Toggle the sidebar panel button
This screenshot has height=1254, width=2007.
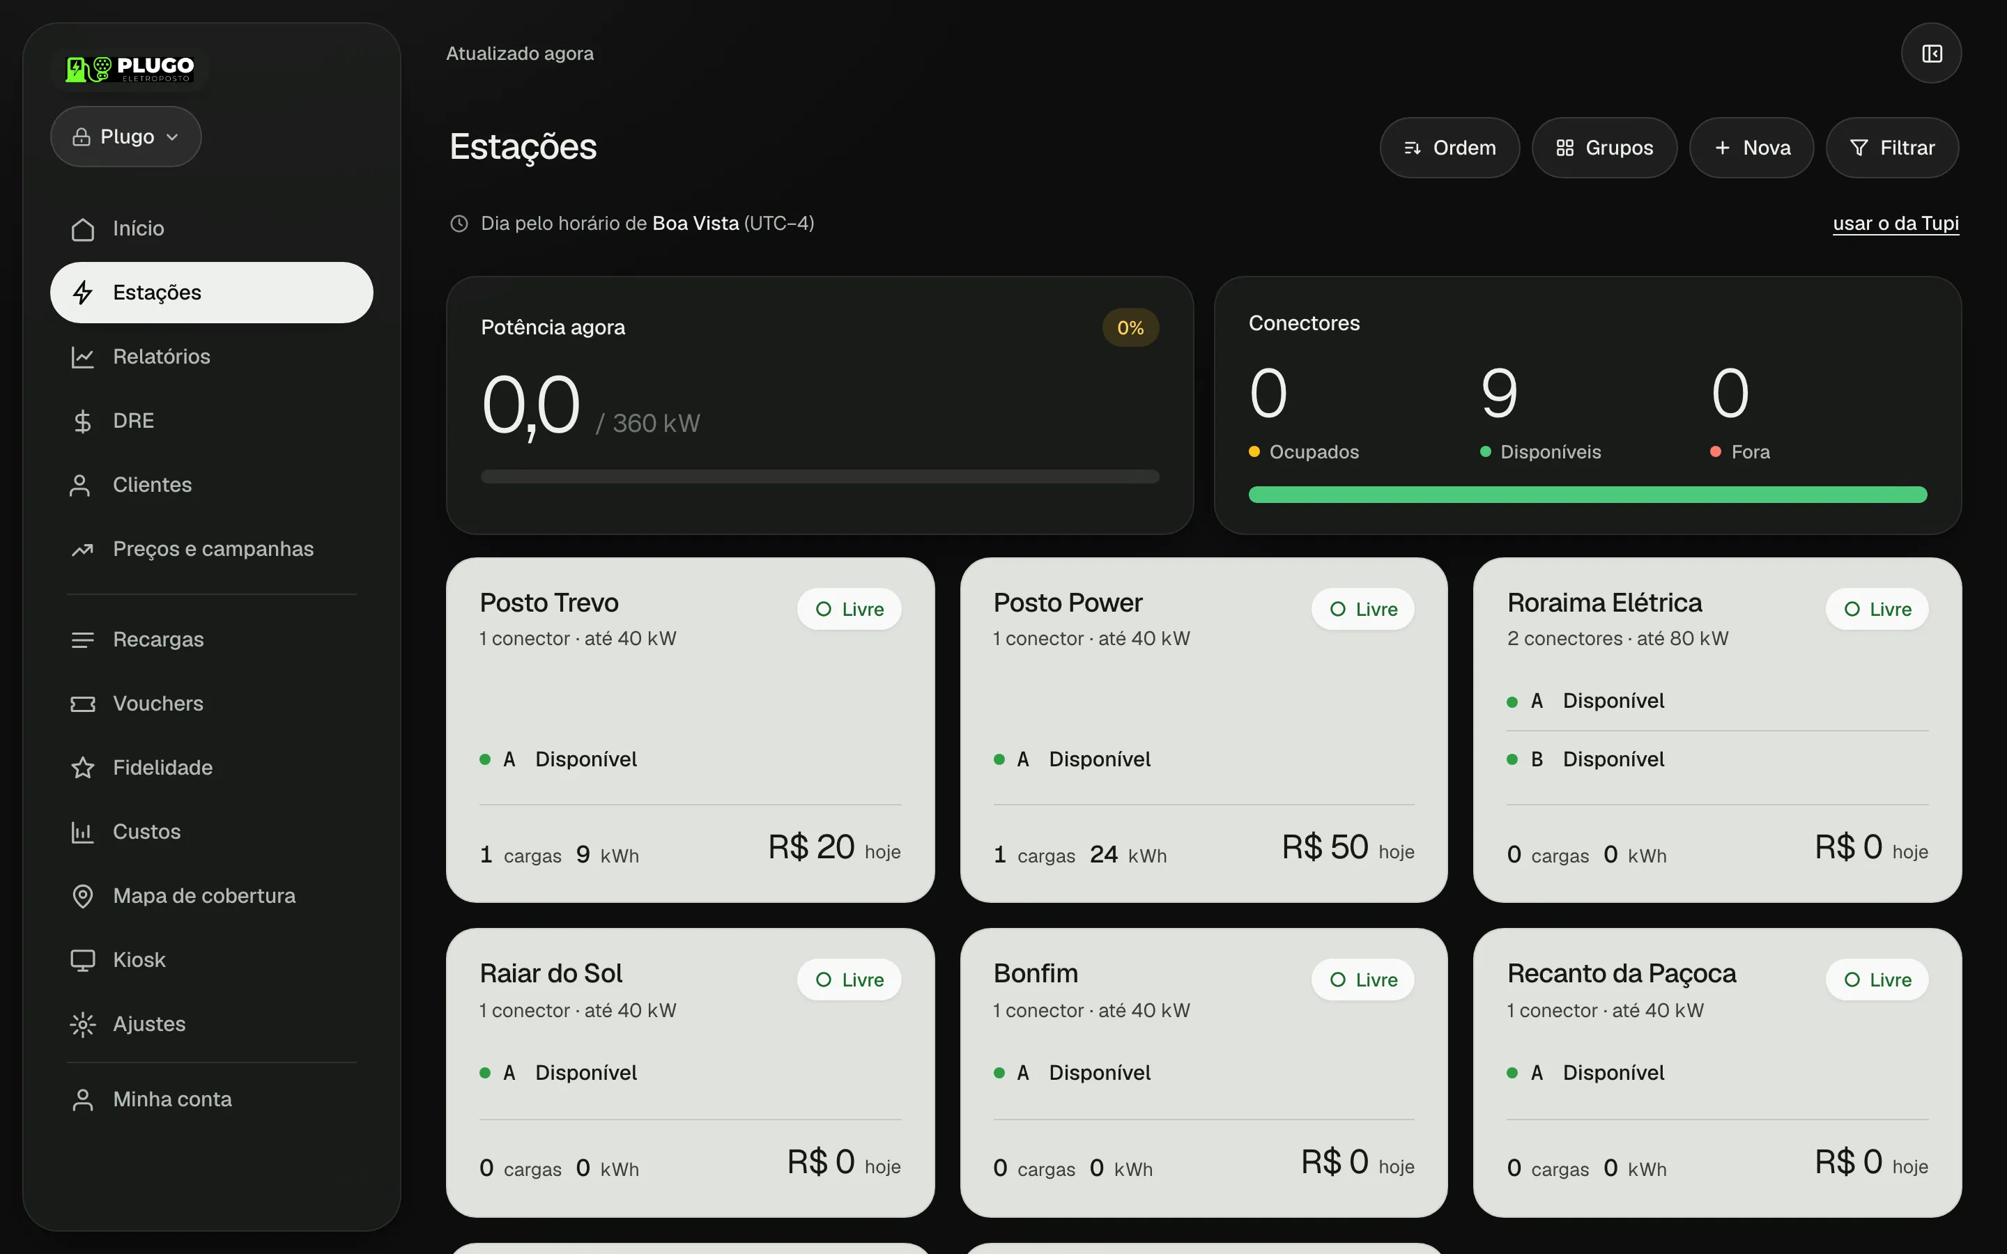1932,54
